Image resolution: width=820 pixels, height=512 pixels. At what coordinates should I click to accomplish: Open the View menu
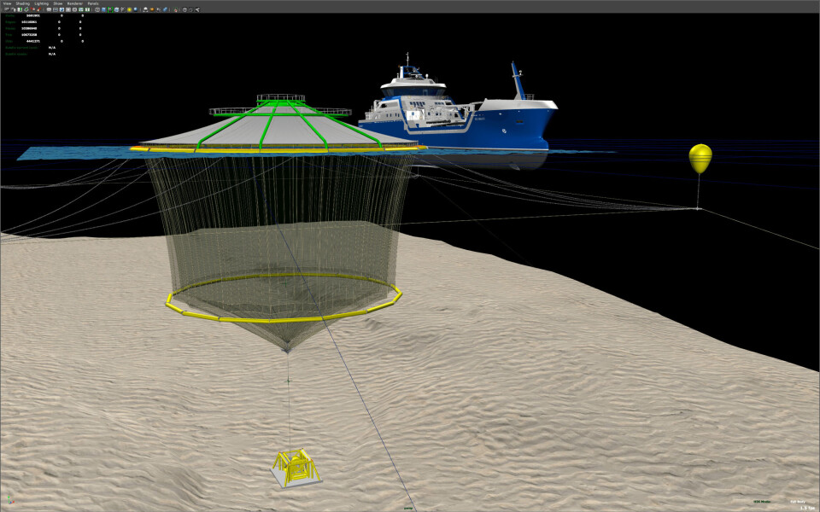pyautogui.click(x=7, y=3)
